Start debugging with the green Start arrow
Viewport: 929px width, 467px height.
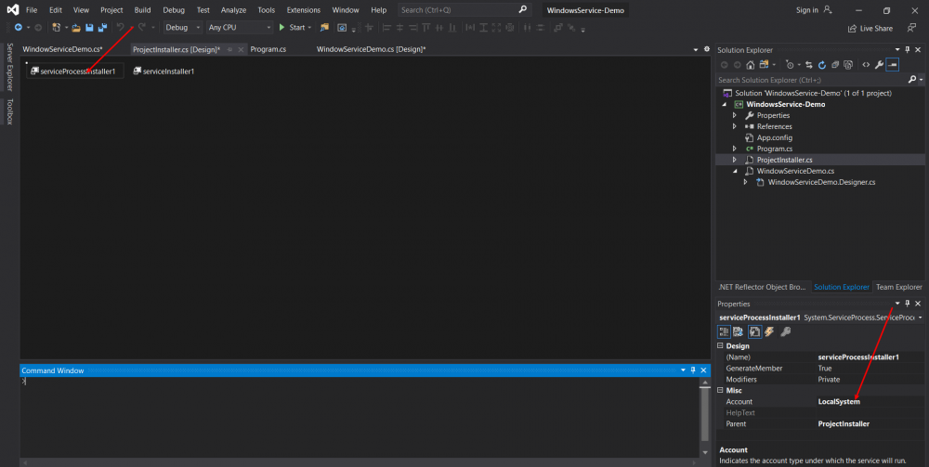tap(282, 27)
